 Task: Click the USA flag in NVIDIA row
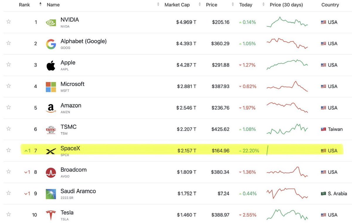tap(324, 22)
